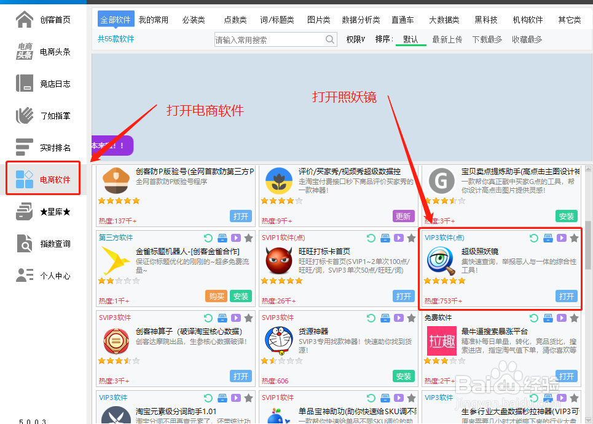Switch to the 直通车 tab

point(403,20)
